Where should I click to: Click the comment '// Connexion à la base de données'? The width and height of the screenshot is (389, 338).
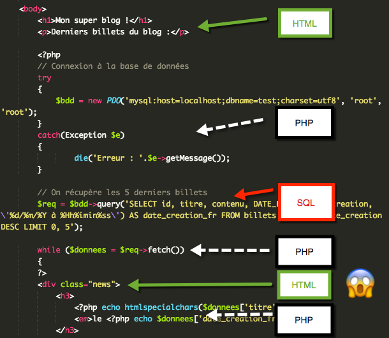coord(113,66)
